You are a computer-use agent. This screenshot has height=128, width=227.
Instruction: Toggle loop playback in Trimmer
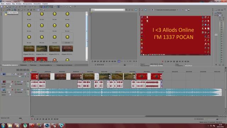click(x=92, y=62)
